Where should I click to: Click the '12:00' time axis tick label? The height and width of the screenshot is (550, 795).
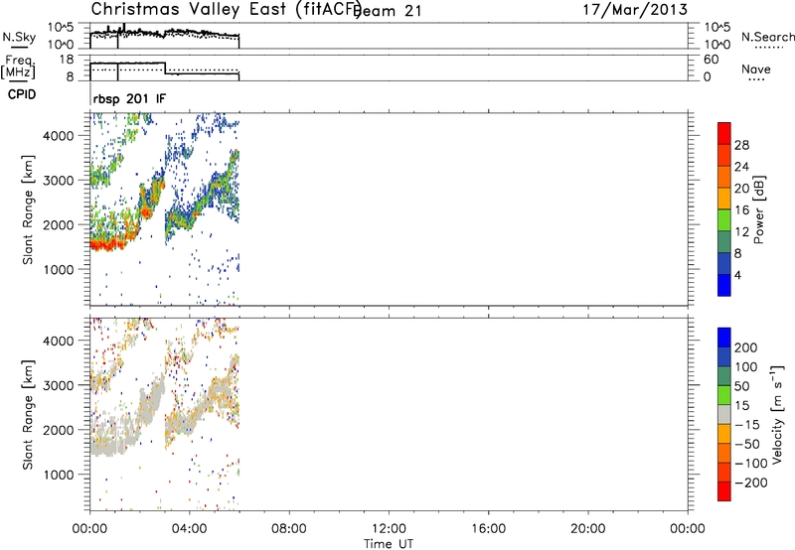click(389, 529)
